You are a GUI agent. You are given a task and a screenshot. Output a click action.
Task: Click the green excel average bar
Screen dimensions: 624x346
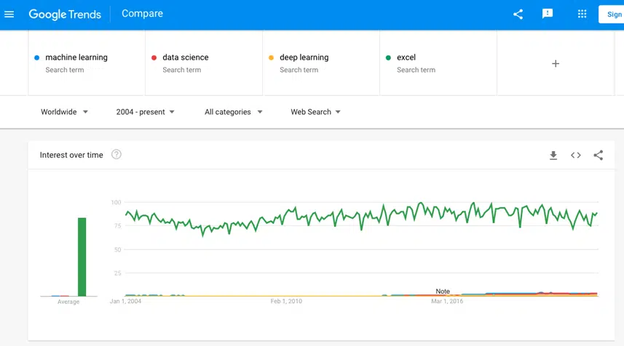(82, 257)
